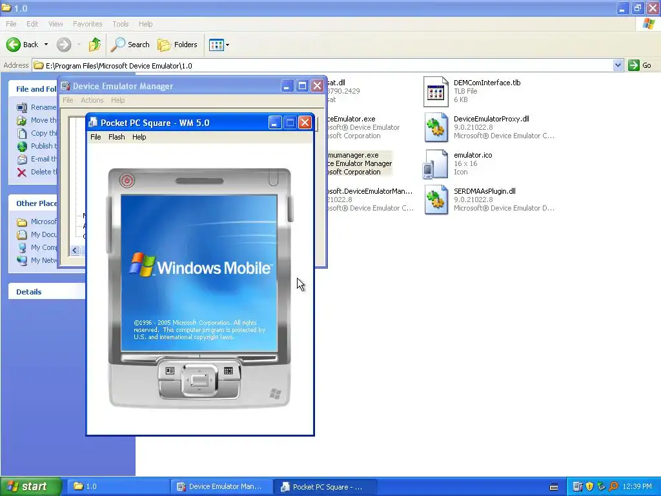The height and width of the screenshot is (496, 661).
Task: Click the Windows Start button
Action: 31,486
